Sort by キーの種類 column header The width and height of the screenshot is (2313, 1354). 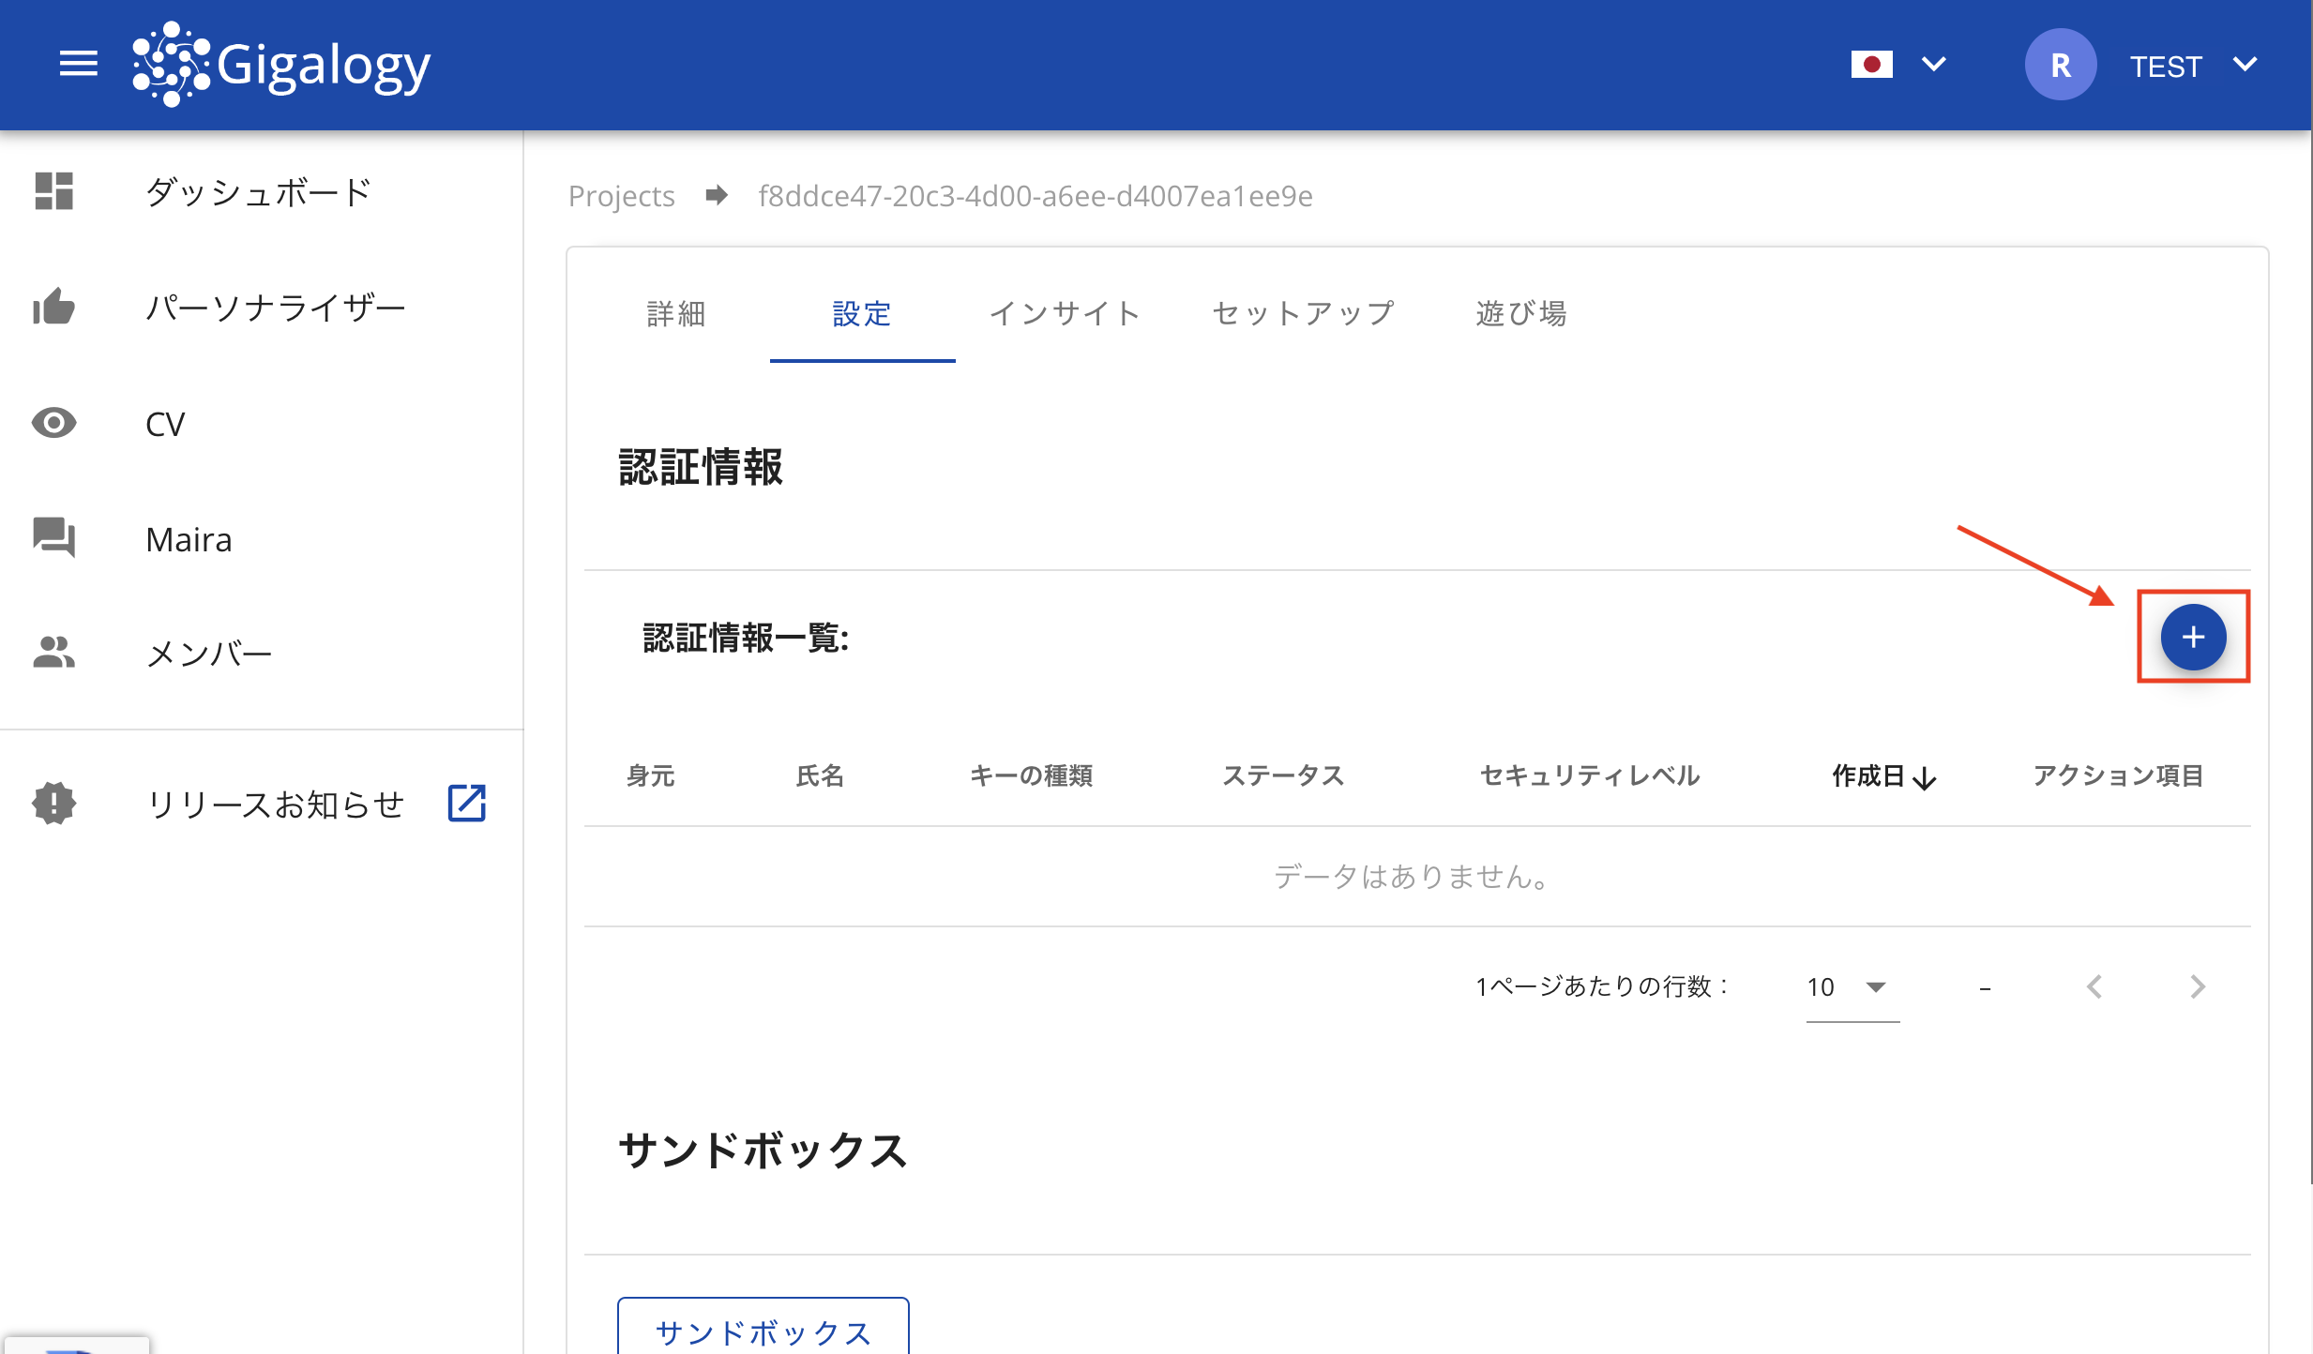point(1031,775)
